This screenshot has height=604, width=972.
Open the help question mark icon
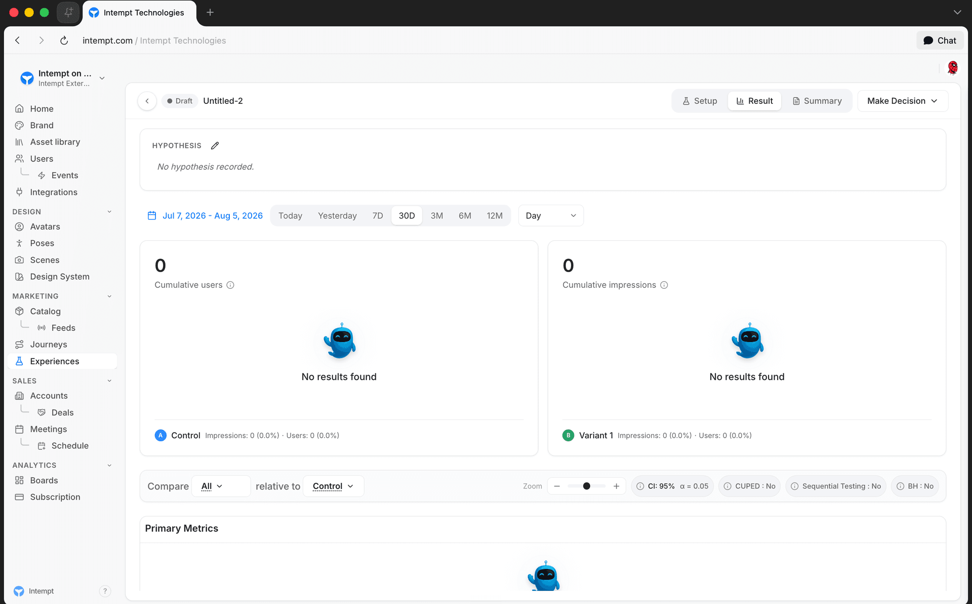(x=105, y=591)
